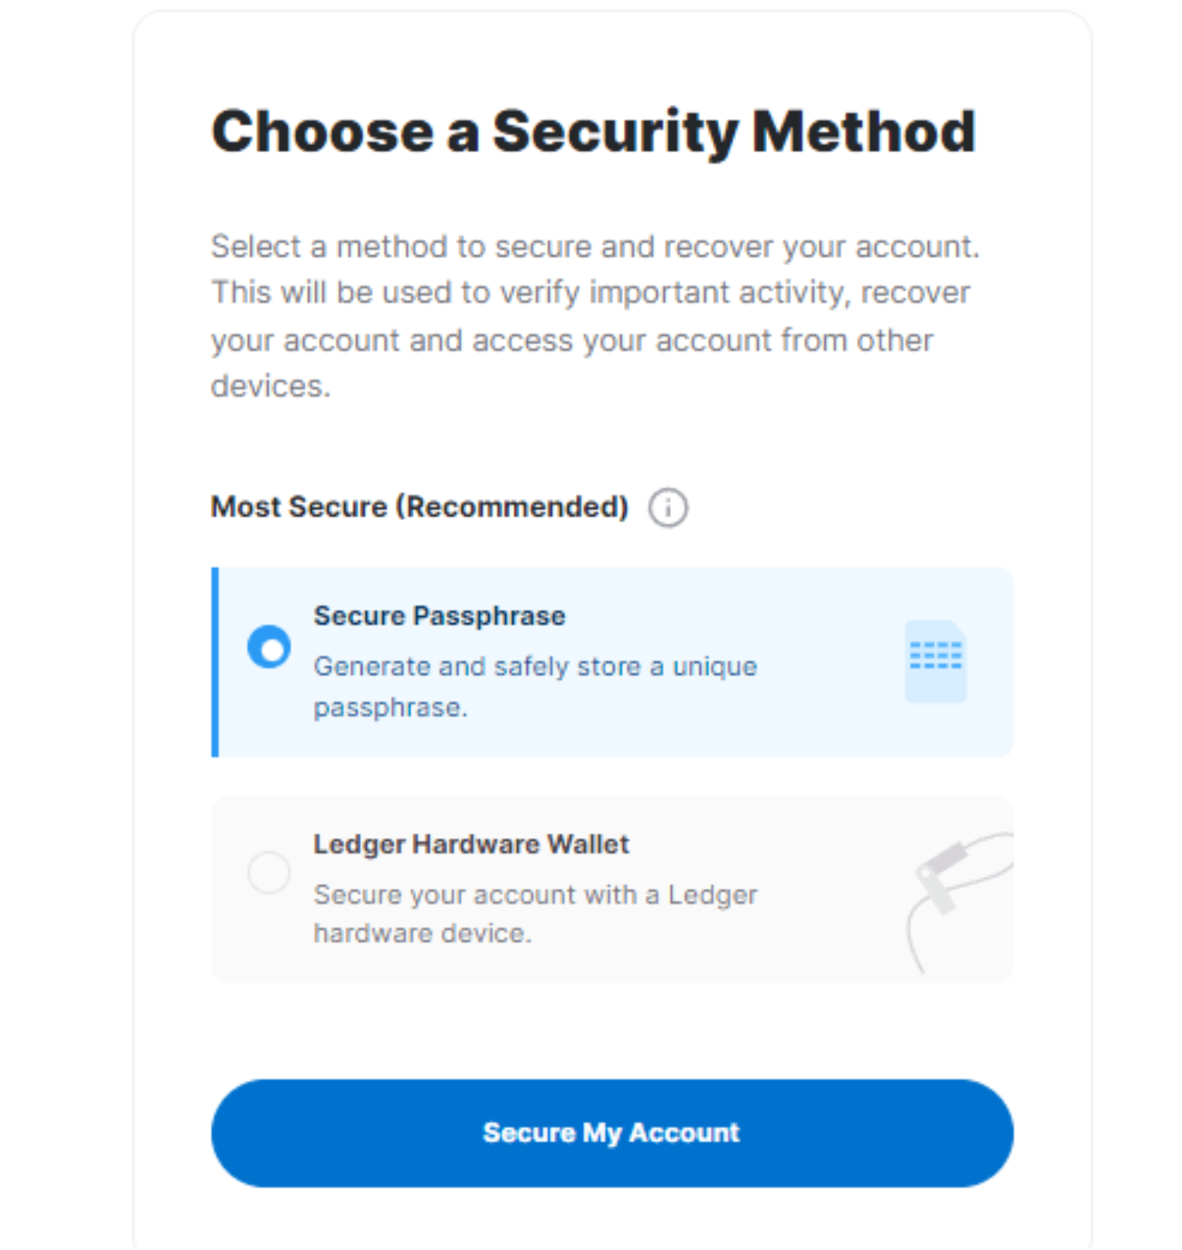The width and height of the screenshot is (1182, 1250).
Task: Click the Choose a Security Method title
Action: 593,130
